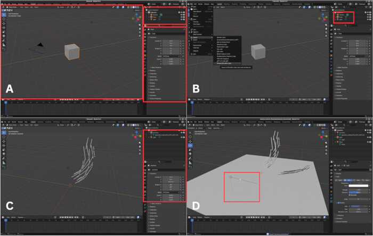373x236 pixels.
Task: Hide the Cube with its eye icon, panel A
Action: coord(182,17)
